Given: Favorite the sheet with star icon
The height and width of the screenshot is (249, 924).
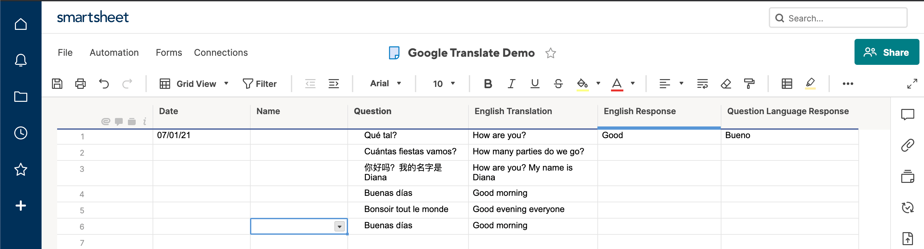Looking at the screenshot, I should coord(550,53).
